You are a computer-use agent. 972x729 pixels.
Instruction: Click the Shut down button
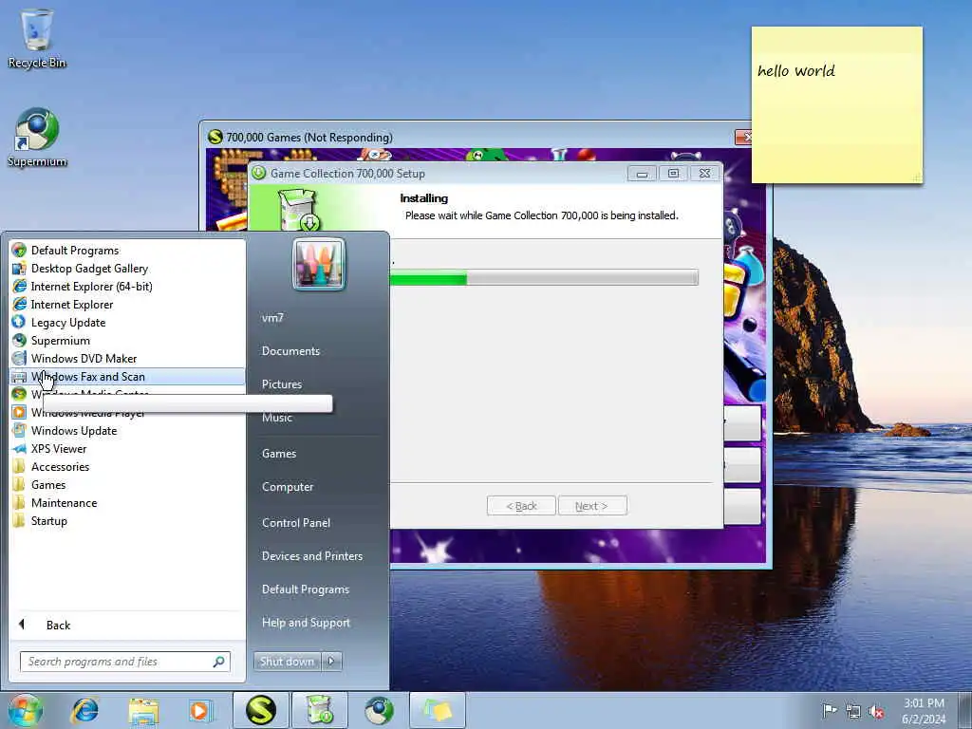pos(287,662)
